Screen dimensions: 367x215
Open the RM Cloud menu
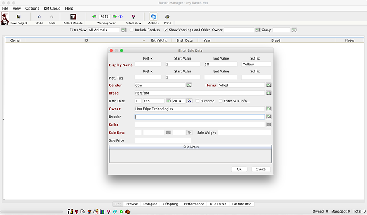(52, 8)
